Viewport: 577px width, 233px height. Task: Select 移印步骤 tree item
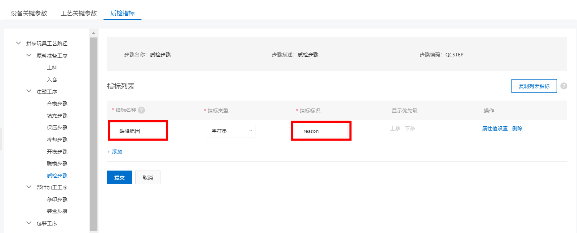[x=57, y=199]
